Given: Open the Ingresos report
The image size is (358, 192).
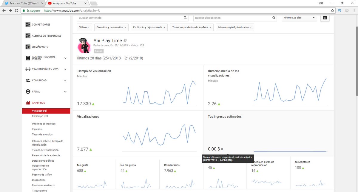Looking at the screenshot, I should pyautogui.click(x=37, y=129).
